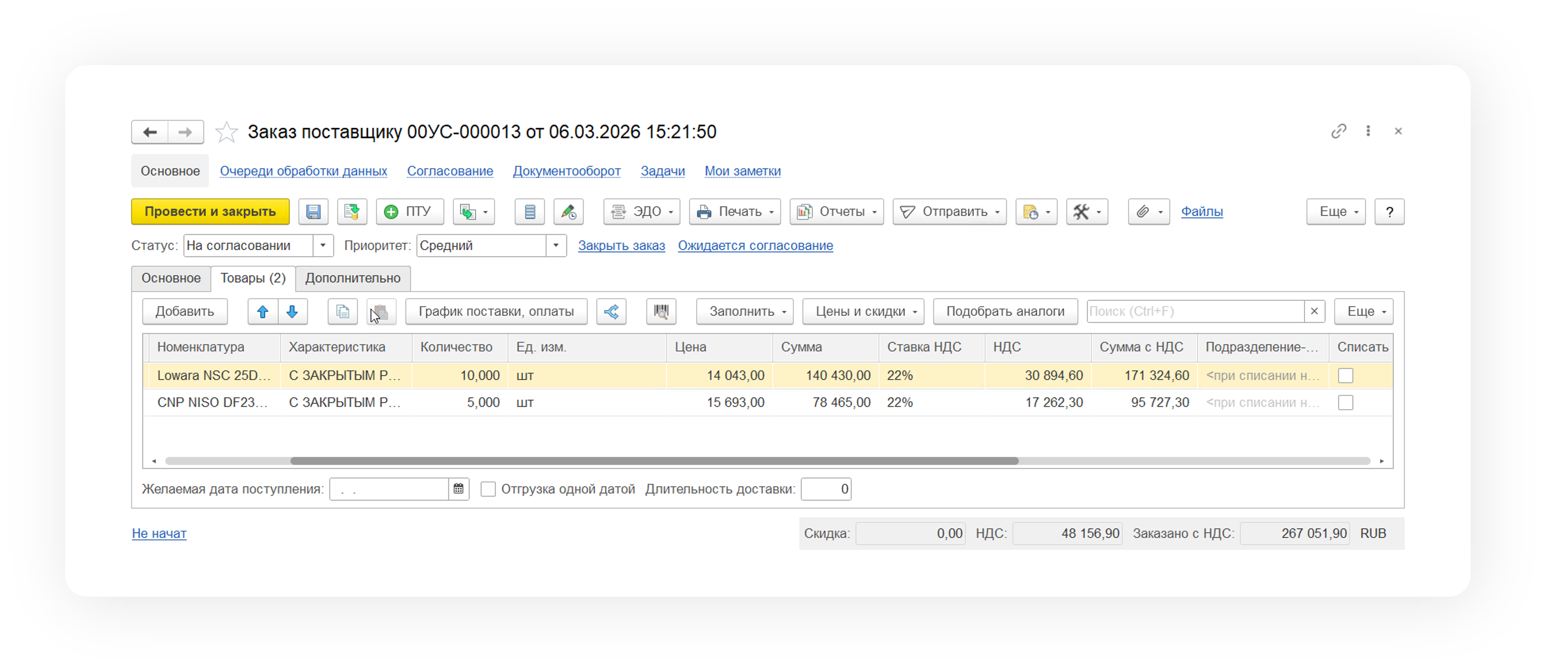This screenshot has height=671, width=1545.
Task: Click the horizontal table scrollbar
Action: (654, 461)
